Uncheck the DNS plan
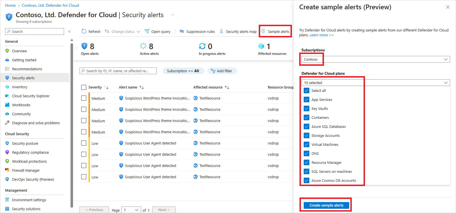 307,153
